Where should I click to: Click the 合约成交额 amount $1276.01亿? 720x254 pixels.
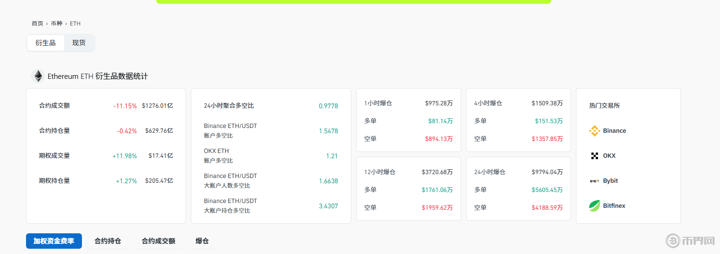coord(157,106)
